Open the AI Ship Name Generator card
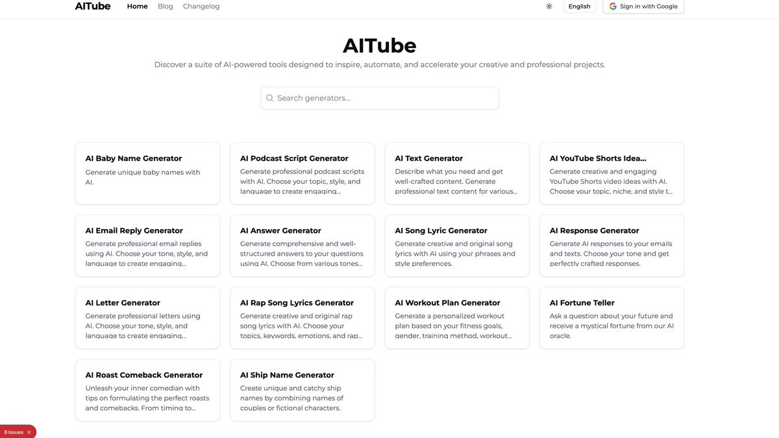The width and height of the screenshot is (779, 438). click(x=303, y=391)
